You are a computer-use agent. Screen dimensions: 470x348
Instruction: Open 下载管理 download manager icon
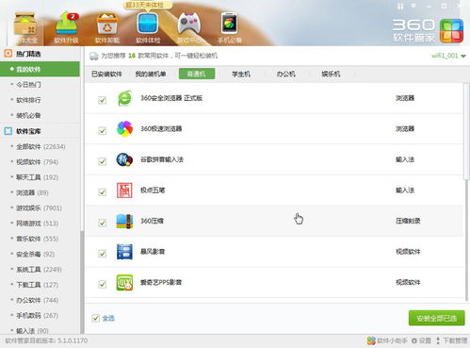coord(438,340)
